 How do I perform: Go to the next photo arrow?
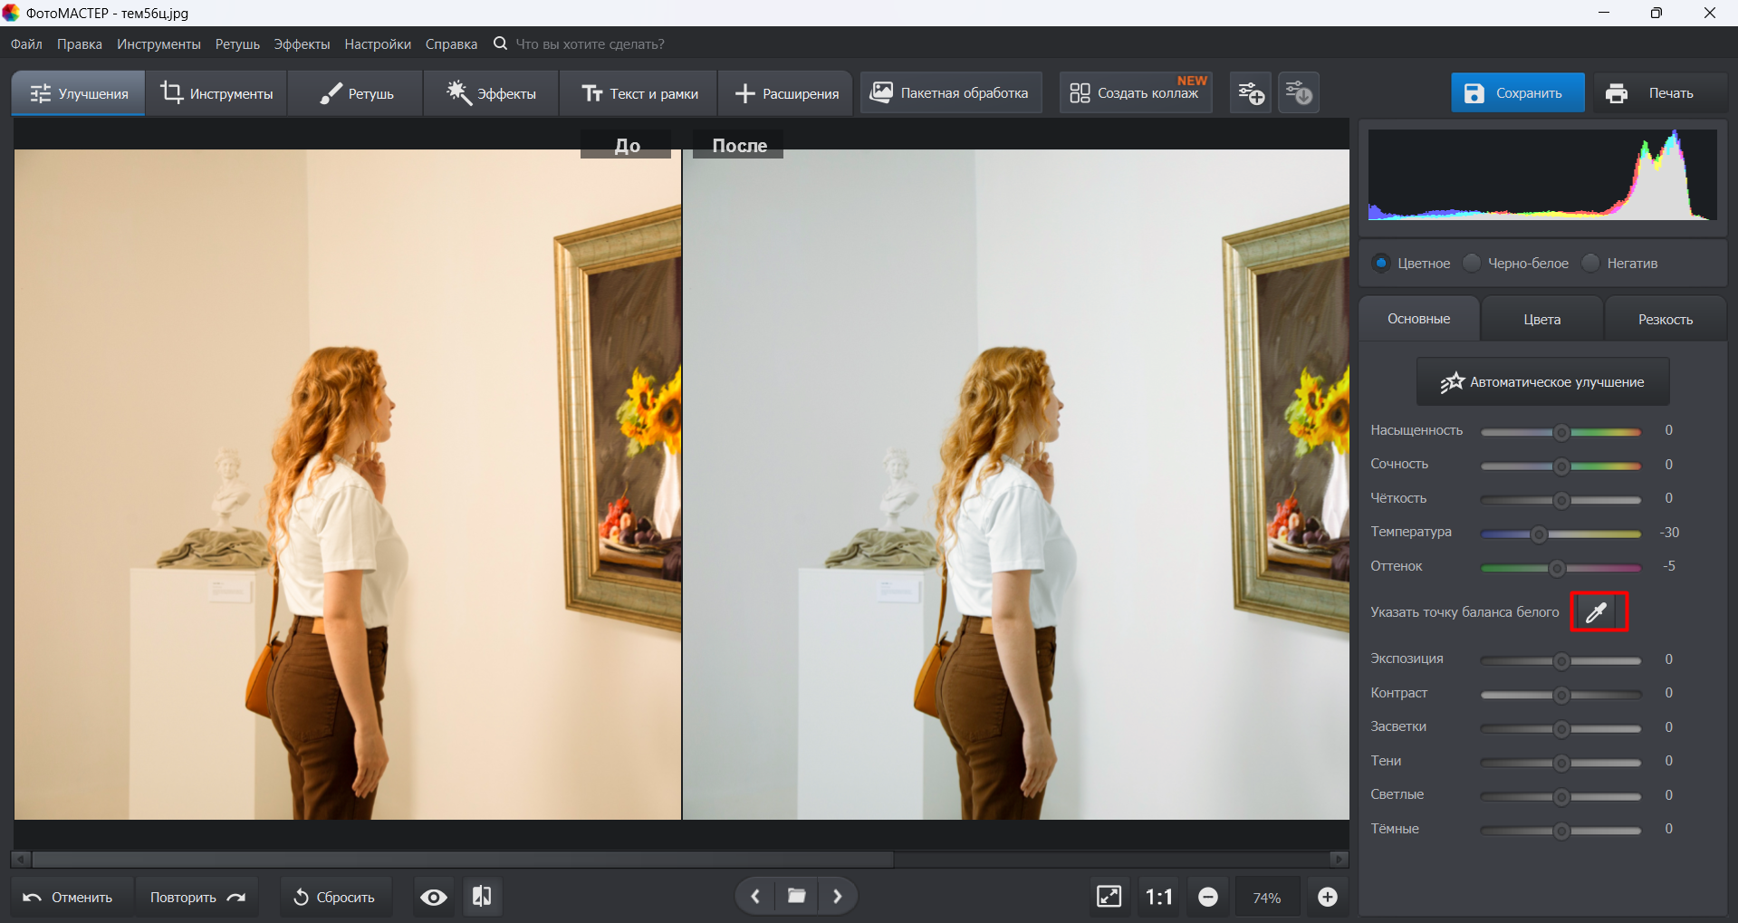(x=838, y=897)
